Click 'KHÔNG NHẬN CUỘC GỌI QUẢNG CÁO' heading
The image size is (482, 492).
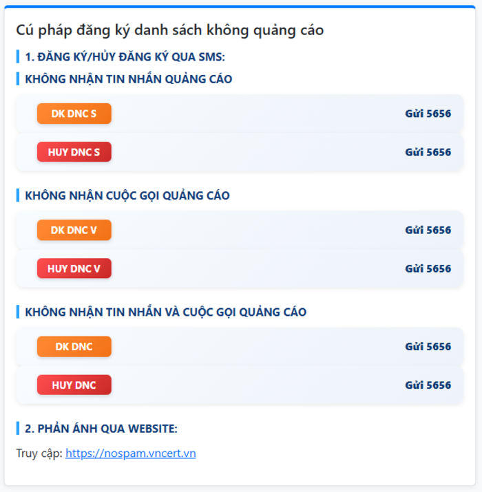127,195
